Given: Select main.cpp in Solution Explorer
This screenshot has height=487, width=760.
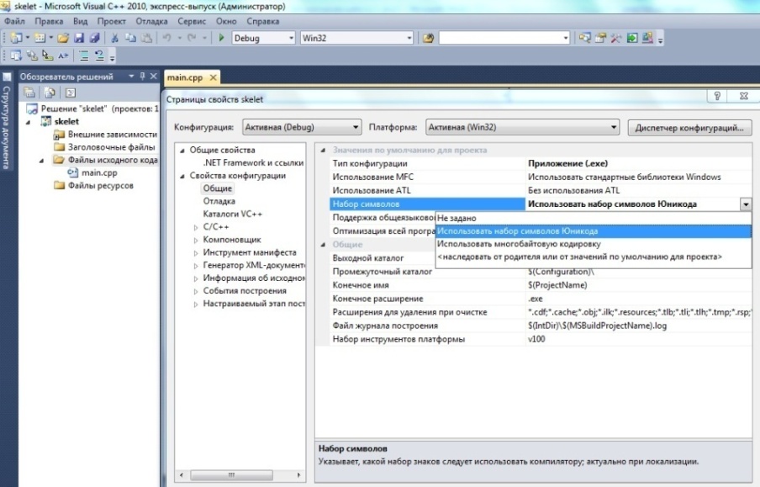Looking at the screenshot, I should (x=98, y=172).
